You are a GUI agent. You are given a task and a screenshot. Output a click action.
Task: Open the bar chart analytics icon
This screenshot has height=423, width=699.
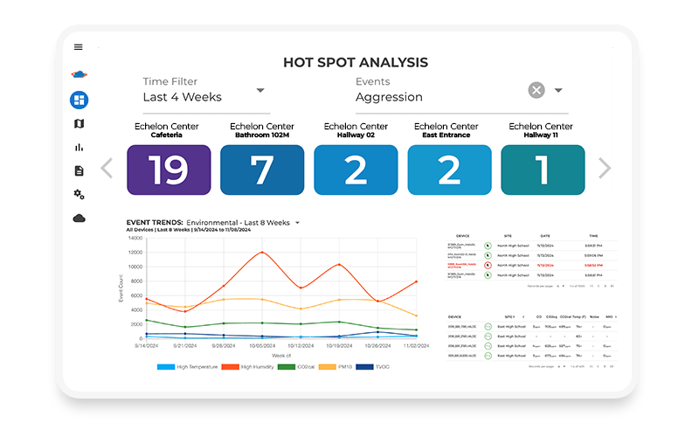point(79,147)
